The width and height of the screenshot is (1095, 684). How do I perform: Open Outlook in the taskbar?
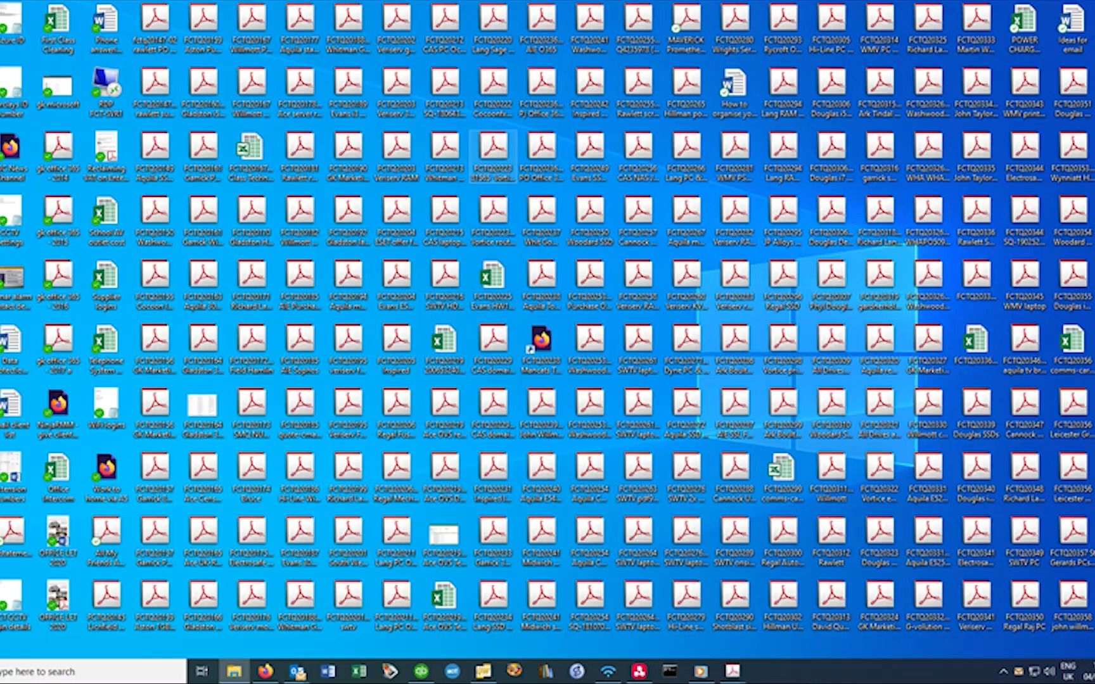tap(297, 671)
